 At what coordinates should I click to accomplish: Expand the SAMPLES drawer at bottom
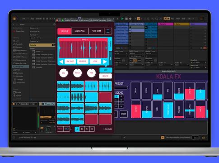pos(107,129)
